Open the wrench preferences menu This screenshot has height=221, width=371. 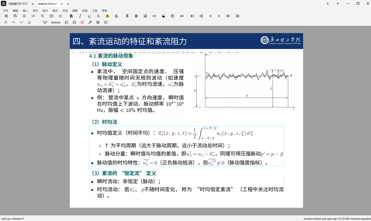click(x=90, y=22)
